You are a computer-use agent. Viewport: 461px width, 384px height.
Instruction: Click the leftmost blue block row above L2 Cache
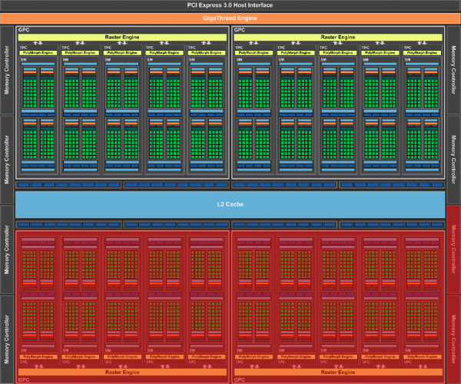(x=68, y=185)
